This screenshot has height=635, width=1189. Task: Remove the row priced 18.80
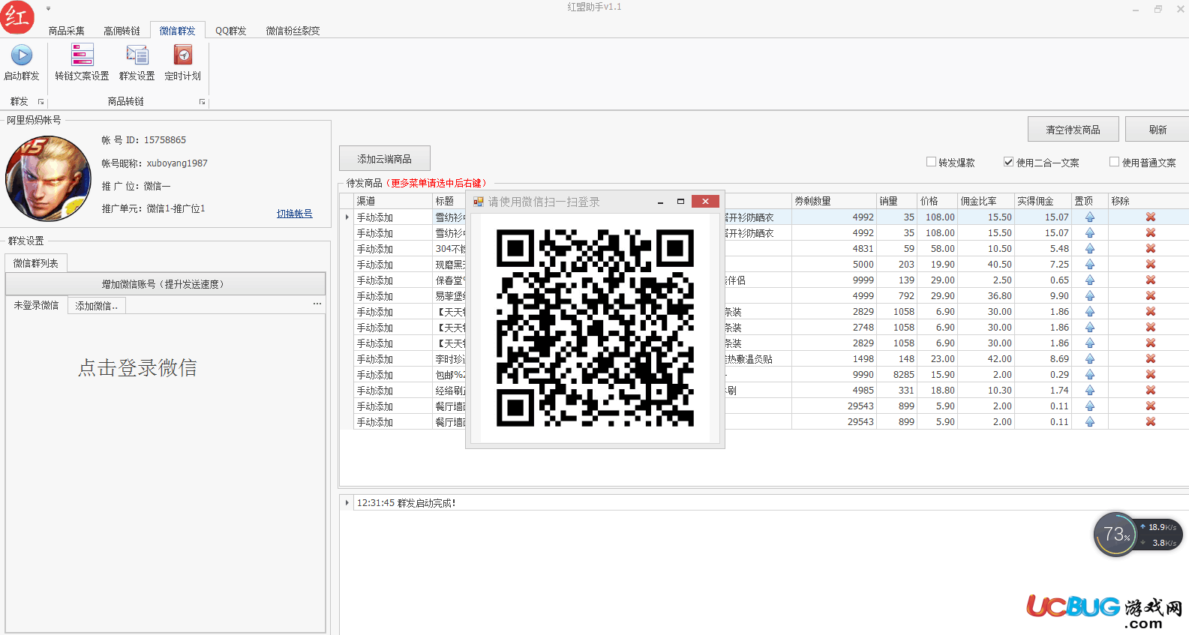[x=1150, y=391]
